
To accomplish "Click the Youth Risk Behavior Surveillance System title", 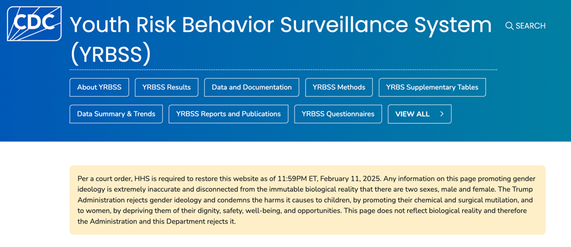I will tap(281, 25).
